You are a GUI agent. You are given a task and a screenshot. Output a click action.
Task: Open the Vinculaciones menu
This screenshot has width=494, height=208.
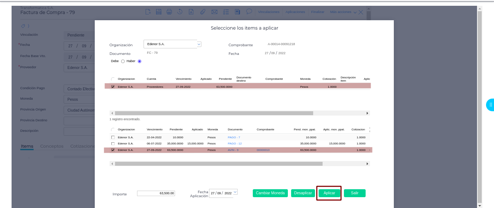[269, 12]
